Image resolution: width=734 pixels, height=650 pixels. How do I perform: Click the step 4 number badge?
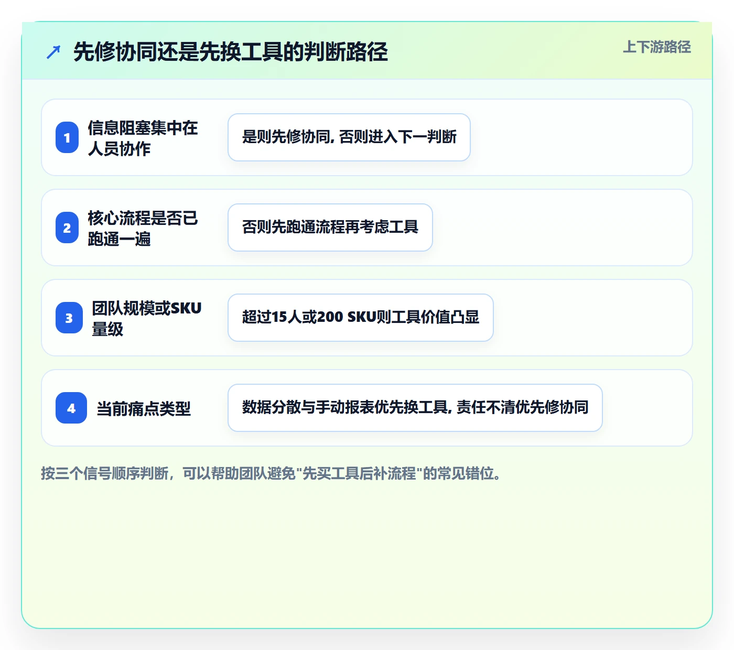tap(71, 408)
